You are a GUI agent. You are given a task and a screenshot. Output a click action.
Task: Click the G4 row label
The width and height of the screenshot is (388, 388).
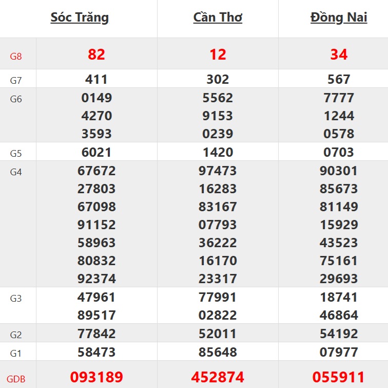click(x=16, y=172)
